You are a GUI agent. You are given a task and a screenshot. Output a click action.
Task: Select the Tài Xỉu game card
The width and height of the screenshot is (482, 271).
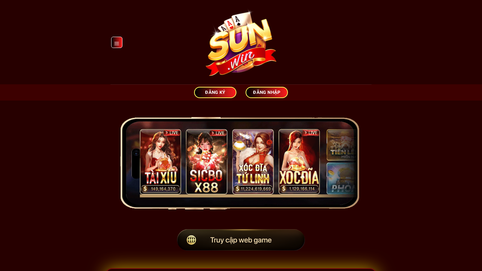pos(161,162)
